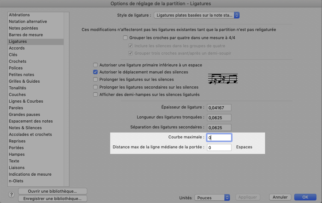Screen dimensions: 322x203
Task: Check Prolonger les ligatures sur les silences
Action: tap(95, 79)
